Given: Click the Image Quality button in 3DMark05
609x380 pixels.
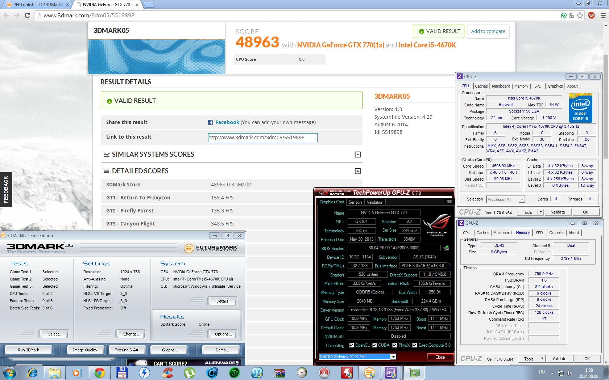Looking at the screenshot, I should (86, 350).
